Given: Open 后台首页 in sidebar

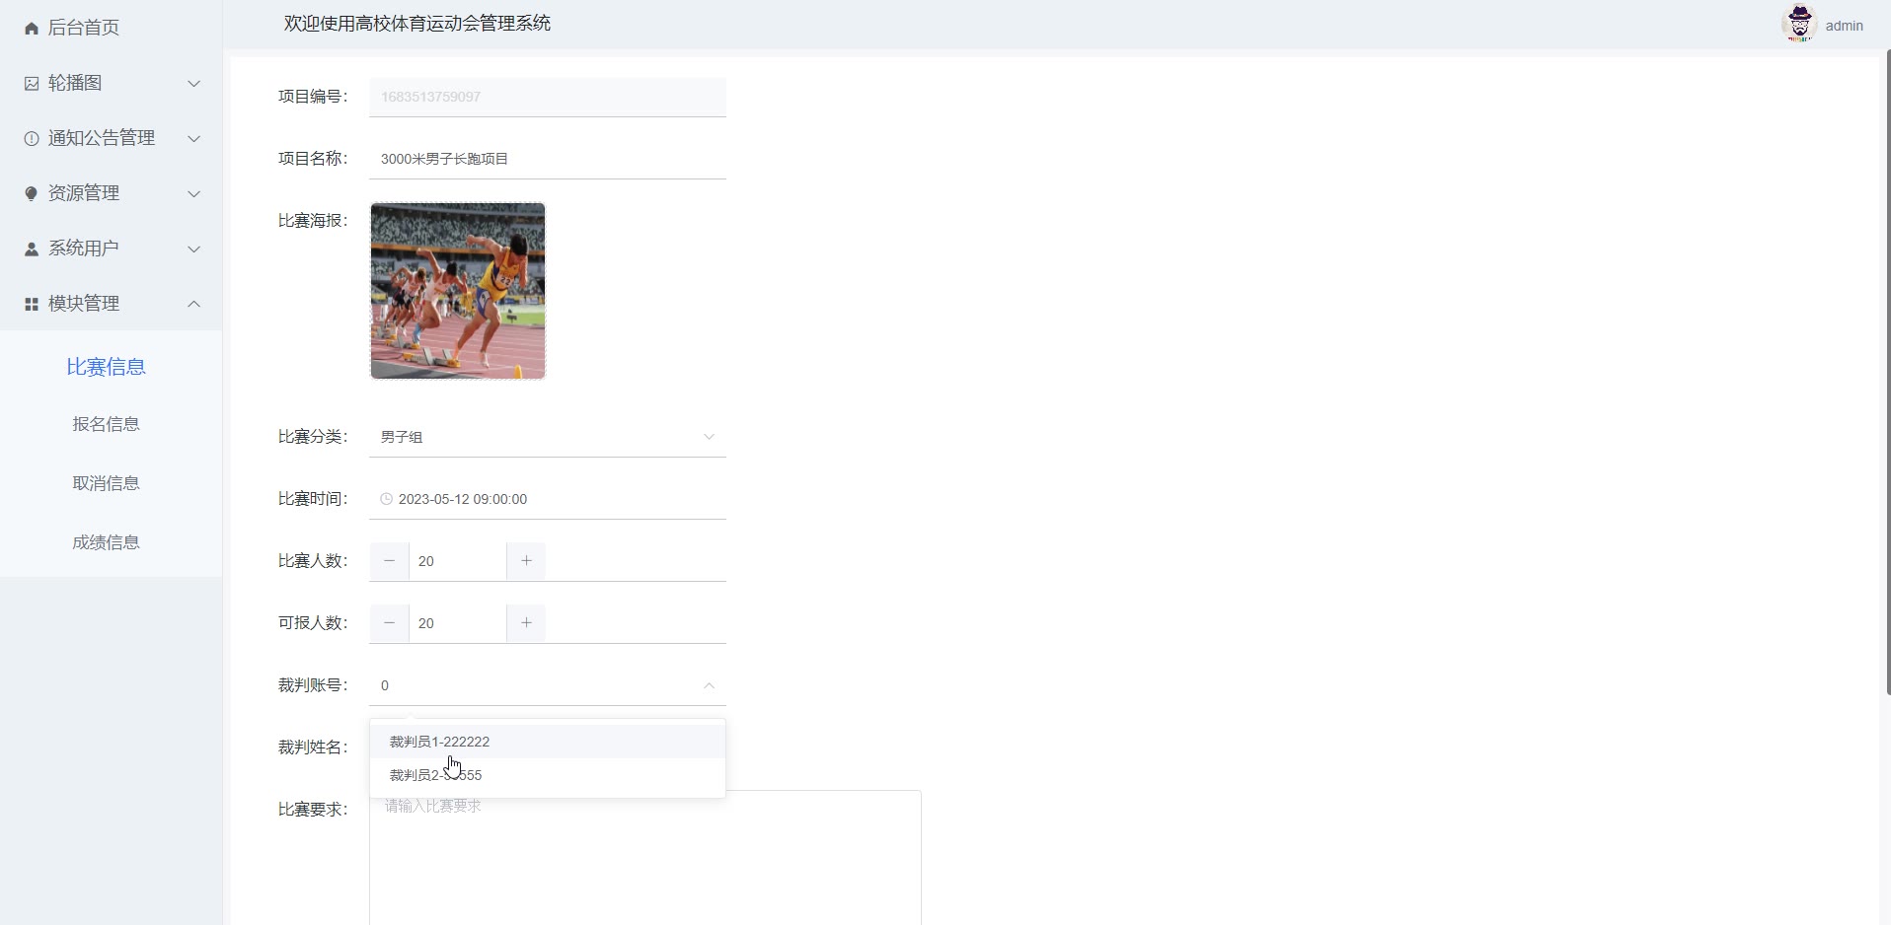Looking at the screenshot, I should coord(111,28).
